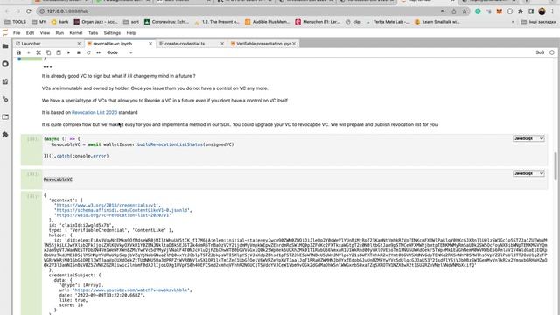
Task: Open the schema.affinidi.com ContentLike URL
Action: click(x=122, y=210)
